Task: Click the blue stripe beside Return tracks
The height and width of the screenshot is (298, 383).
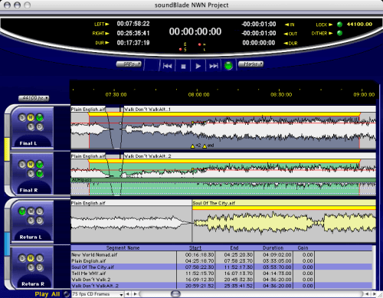Action: click(7, 244)
